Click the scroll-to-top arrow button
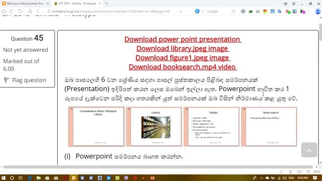The height and width of the screenshot is (181, 322). pyautogui.click(x=309, y=150)
